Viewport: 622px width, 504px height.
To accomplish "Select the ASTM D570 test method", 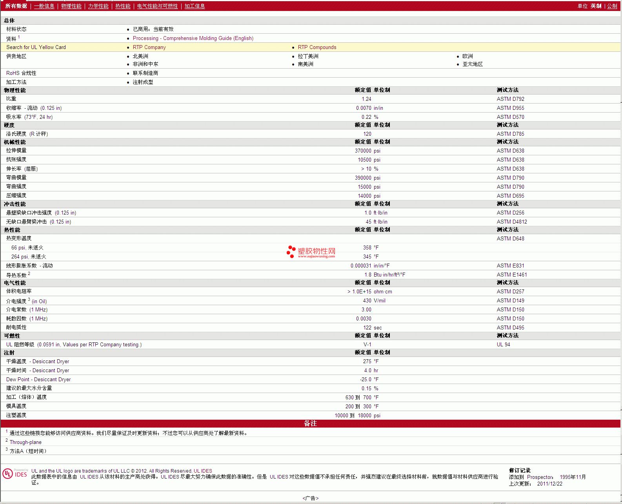I will click(511, 117).
